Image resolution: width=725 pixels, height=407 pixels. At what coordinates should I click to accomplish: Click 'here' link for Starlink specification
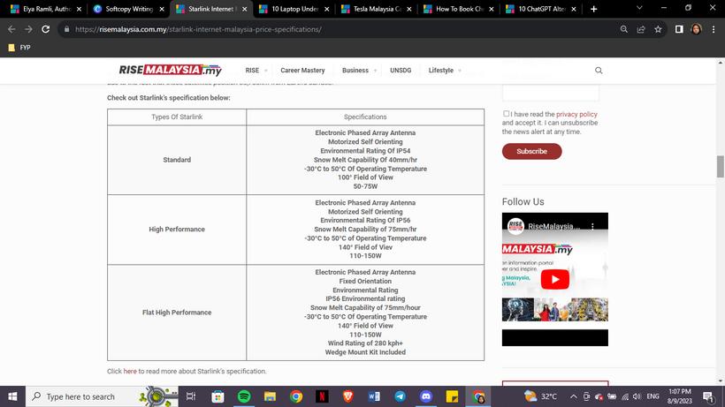(x=130, y=371)
